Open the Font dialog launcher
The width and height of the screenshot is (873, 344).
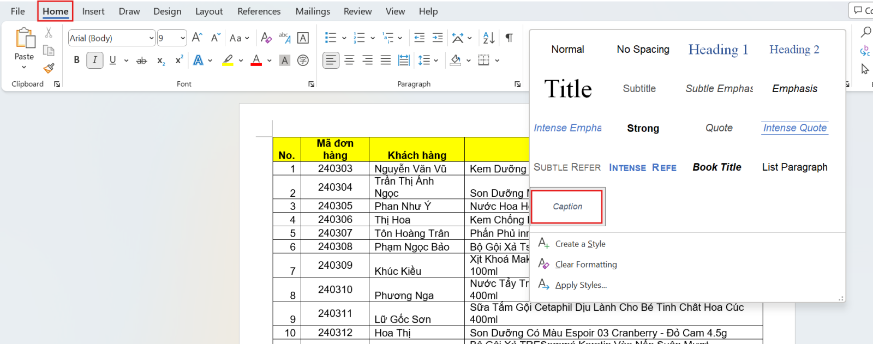(312, 84)
